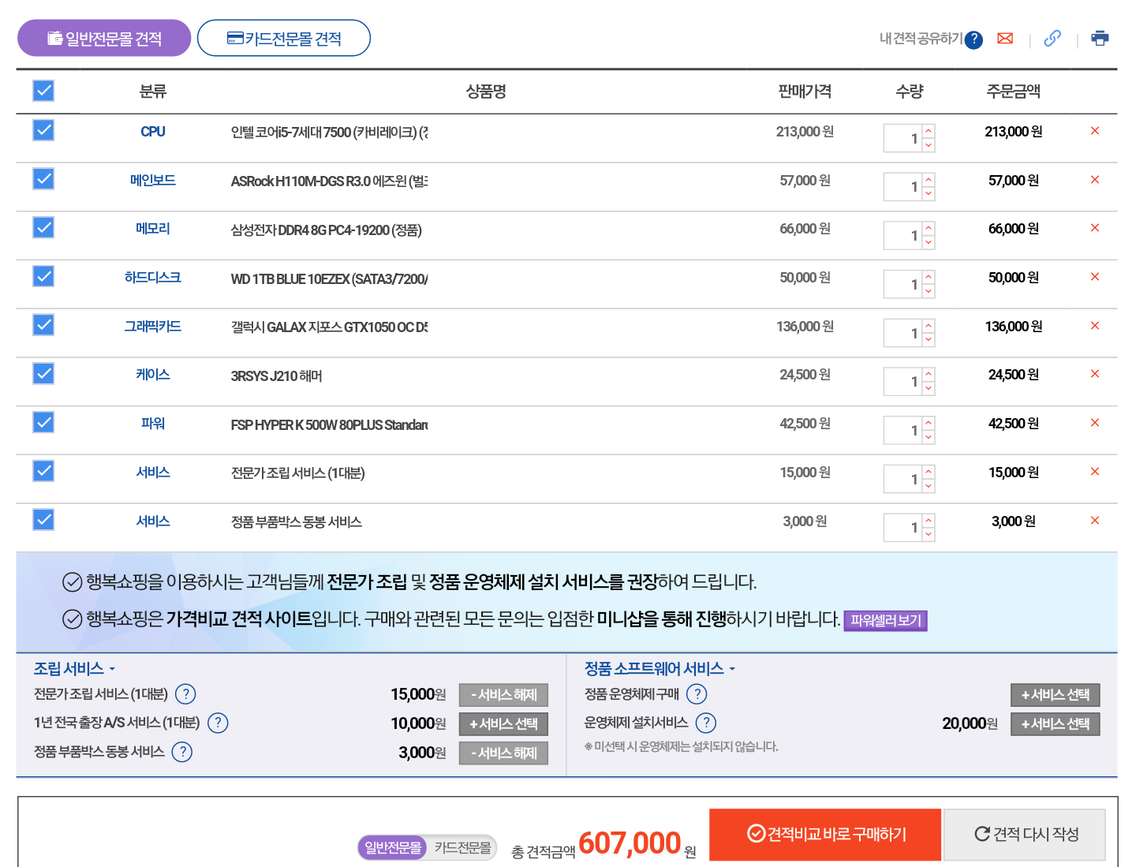This screenshot has width=1136, height=867.
Task: Copy the quote link with the chain icon
Action: [1052, 39]
